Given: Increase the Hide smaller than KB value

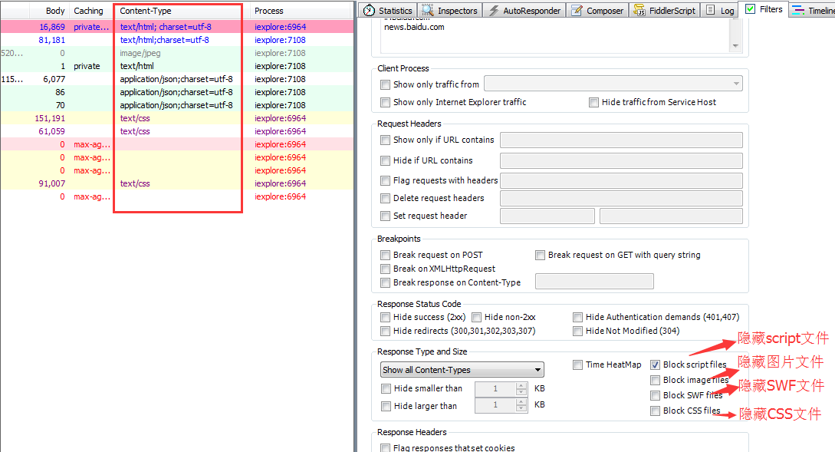Looking at the screenshot, I should point(521,385).
